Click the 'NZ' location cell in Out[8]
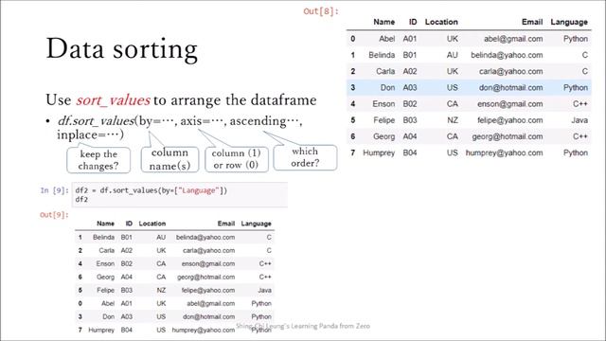606x341 pixels. [x=453, y=120]
